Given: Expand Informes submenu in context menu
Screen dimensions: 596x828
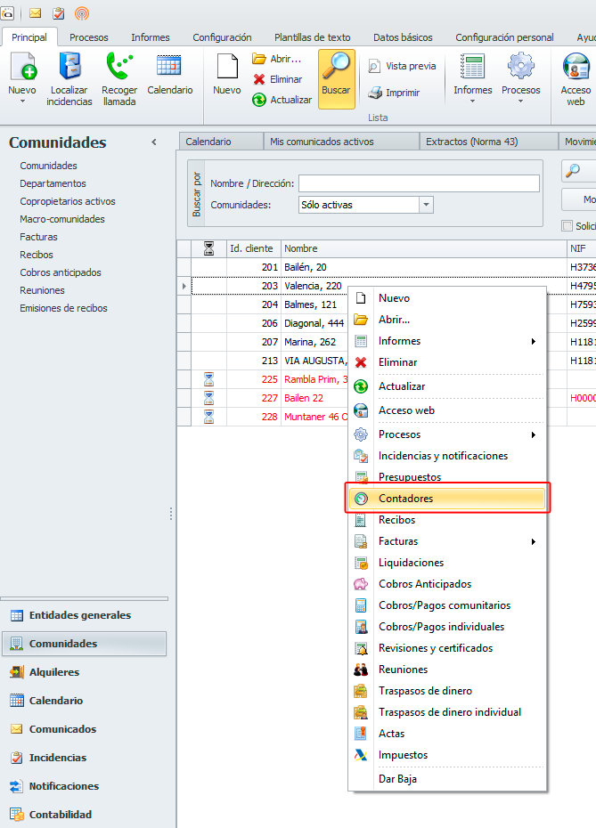Looking at the screenshot, I should tap(447, 341).
